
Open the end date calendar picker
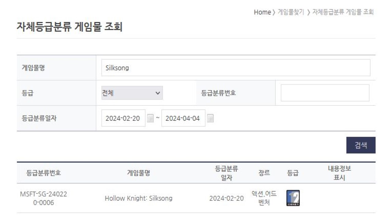[x=210, y=118]
